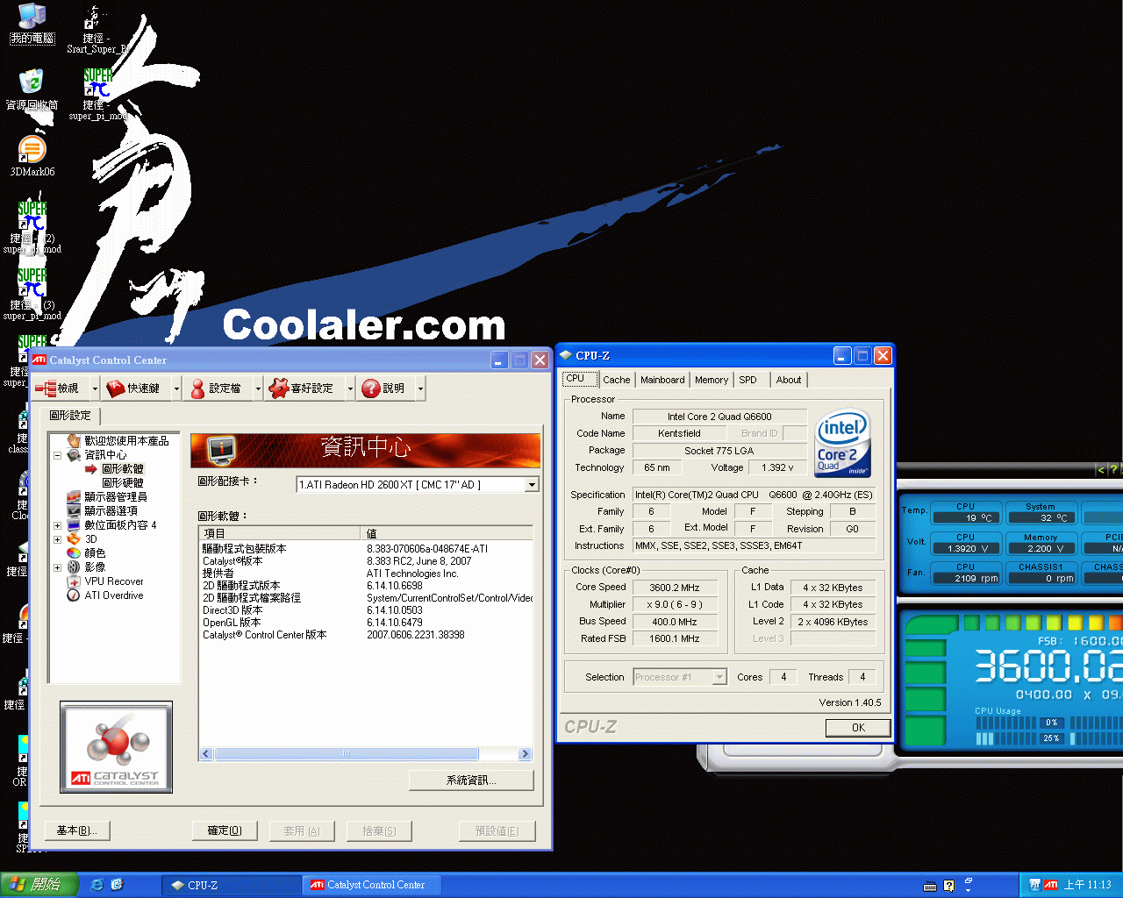Open the 喜好設定 dropdown arrow
The image size is (1123, 898).
(350, 388)
